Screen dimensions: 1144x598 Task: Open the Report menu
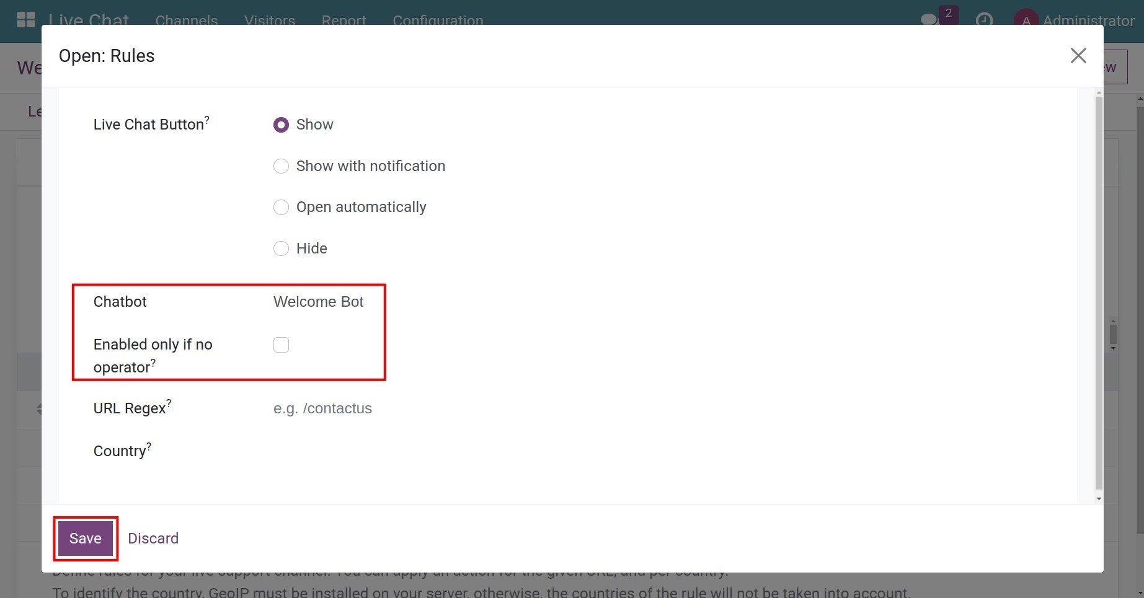click(344, 20)
